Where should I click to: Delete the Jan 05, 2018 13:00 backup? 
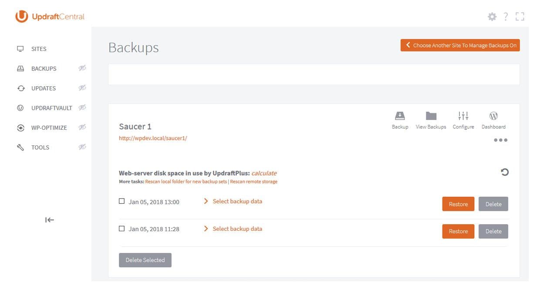tap(493, 204)
